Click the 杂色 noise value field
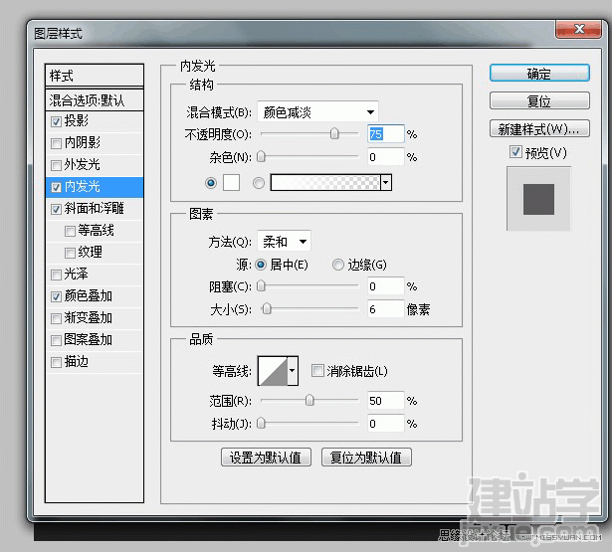Image resolution: width=612 pixels, height=552 pixels. [386, 157]
